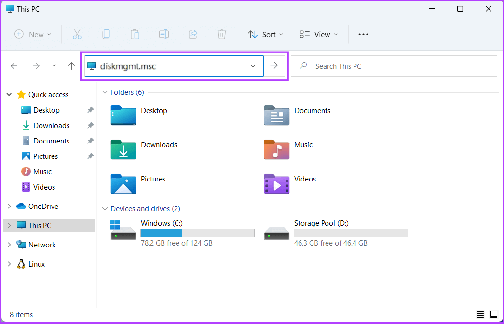The width and height of the screenshot is (504, 324).
Task: Open the Music folder in Folders group
Action: [277, 150]
